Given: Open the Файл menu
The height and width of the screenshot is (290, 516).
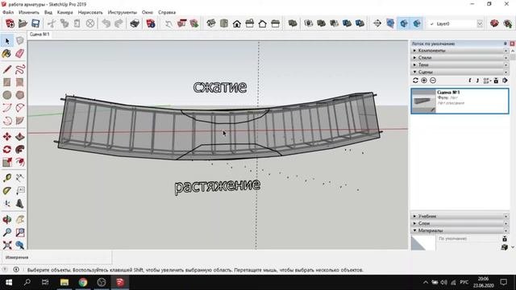Looking at the screenshot, I should [8, 12].
